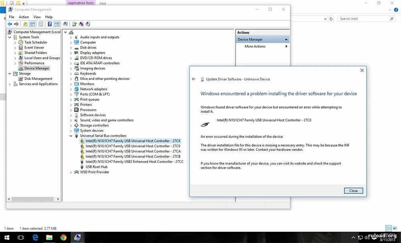Click Refresh button beside address bar
The height and width of the screenshot is (243, 401).
tap(331, 19)
